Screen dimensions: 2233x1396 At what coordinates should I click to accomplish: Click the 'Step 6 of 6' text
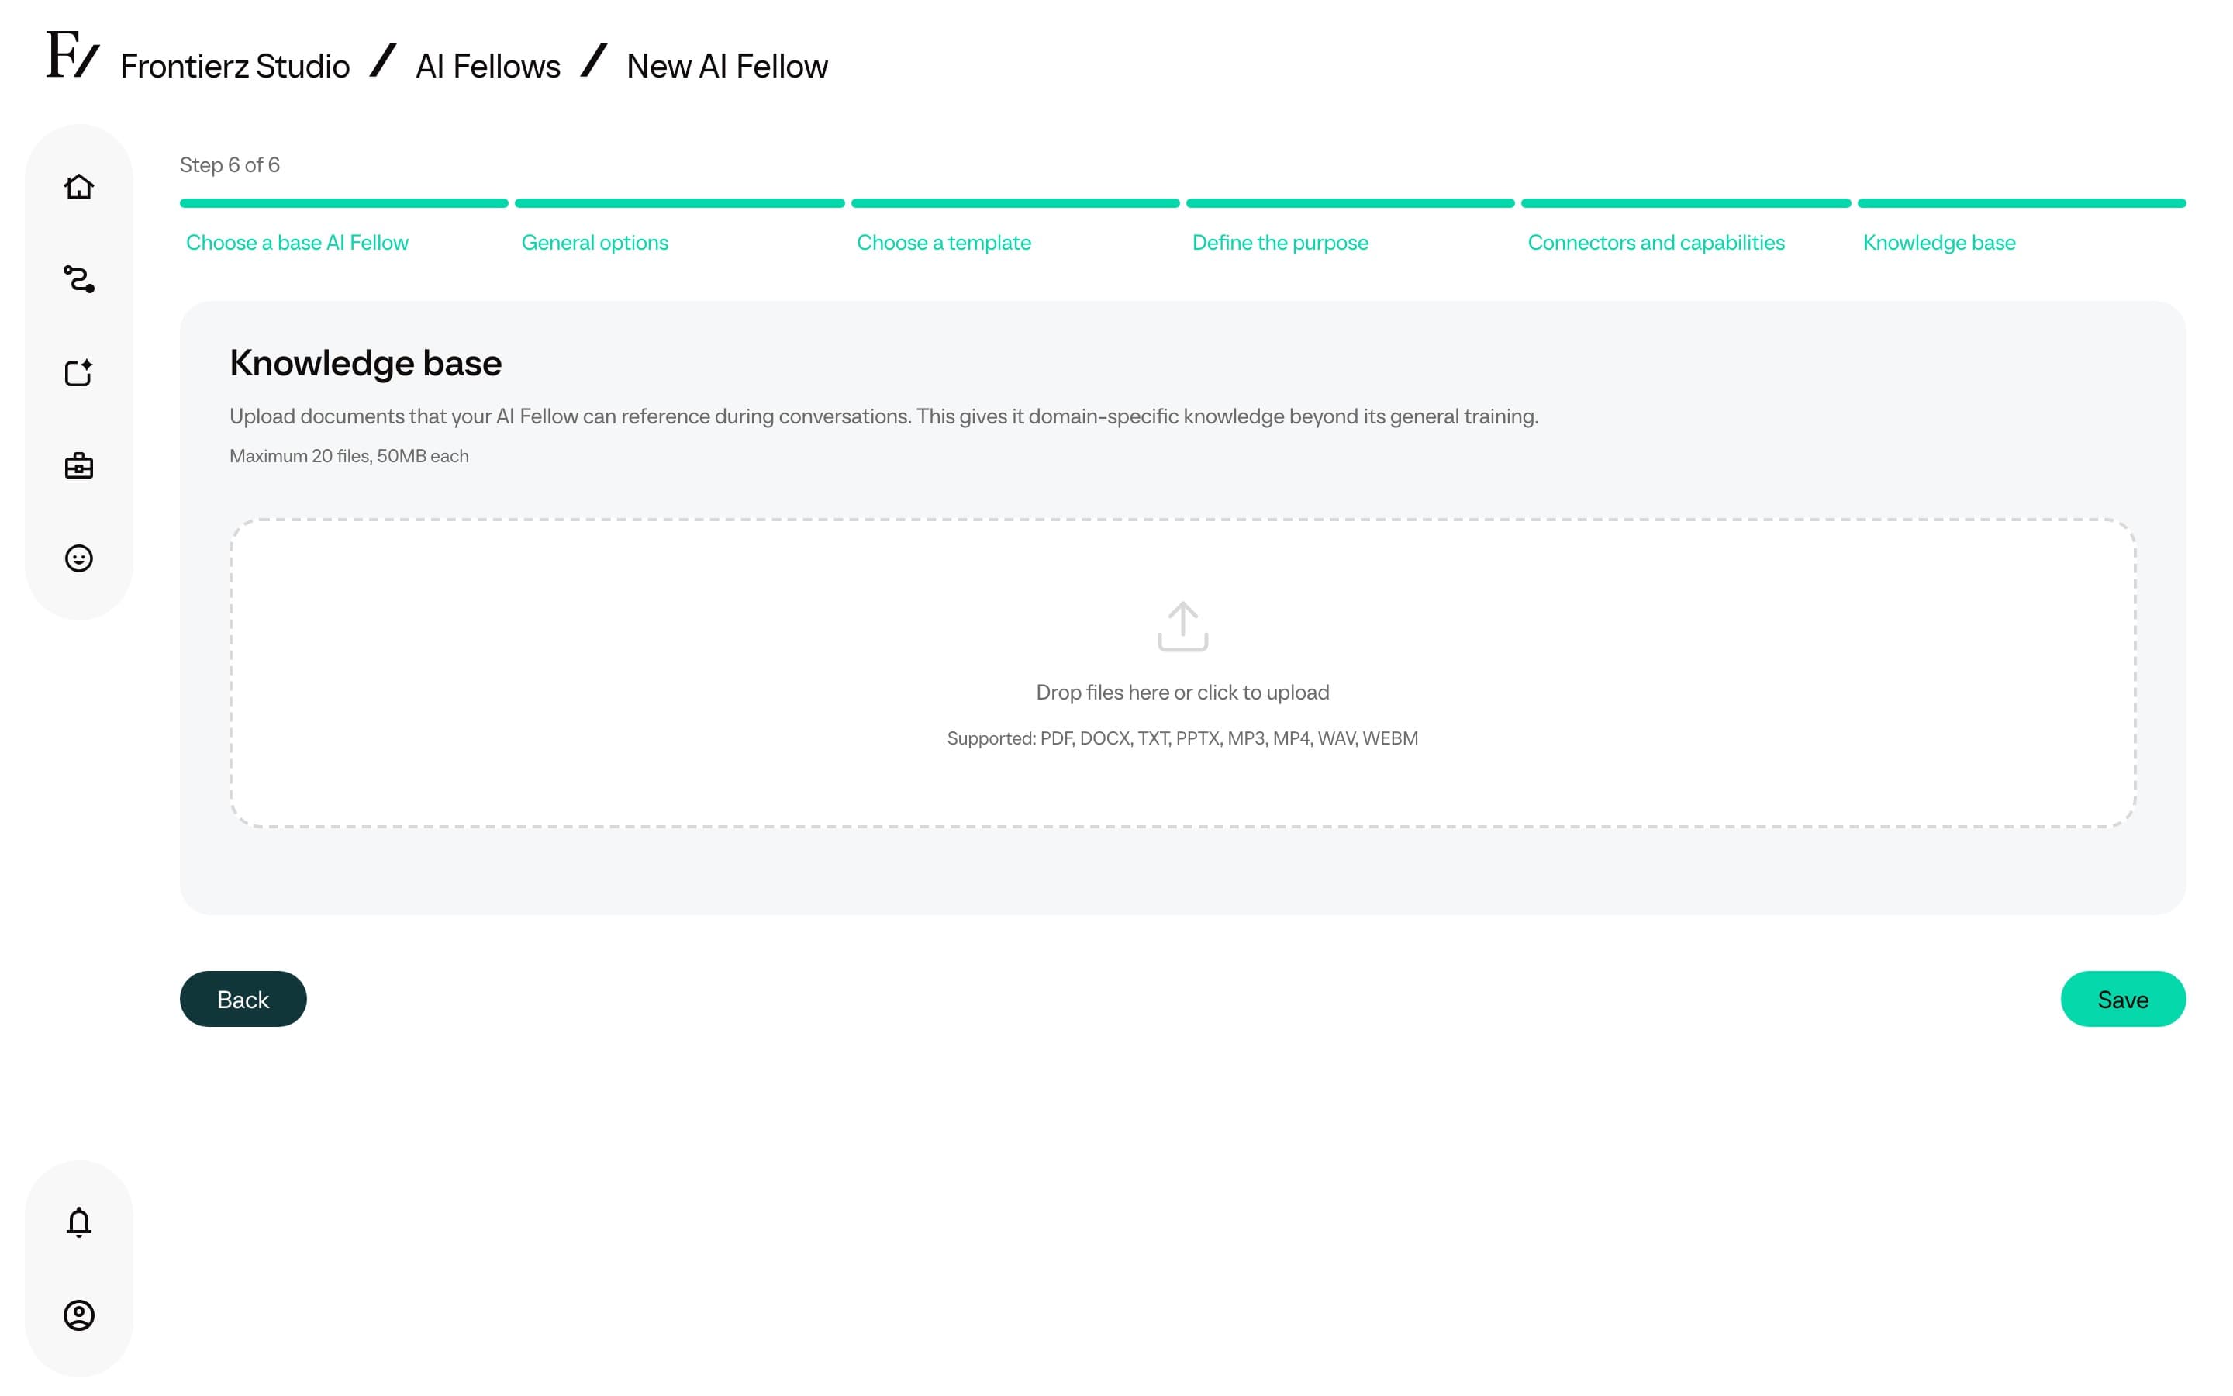coord(229,165)
